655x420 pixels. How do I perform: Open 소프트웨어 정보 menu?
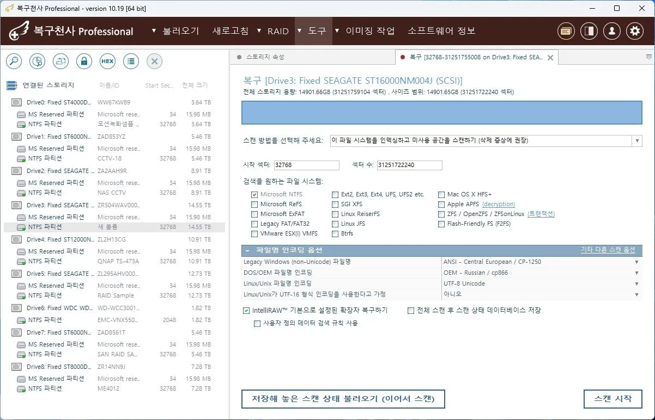[x=441, y=31]
